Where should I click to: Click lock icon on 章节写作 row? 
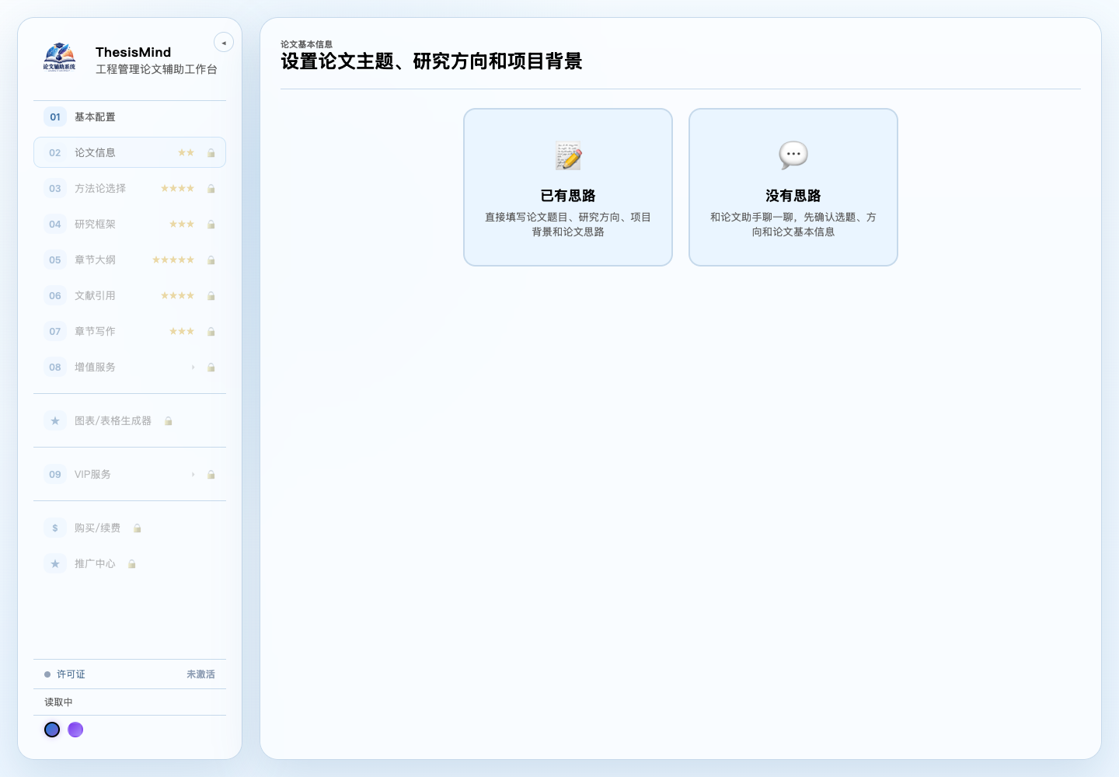[211, 332]
